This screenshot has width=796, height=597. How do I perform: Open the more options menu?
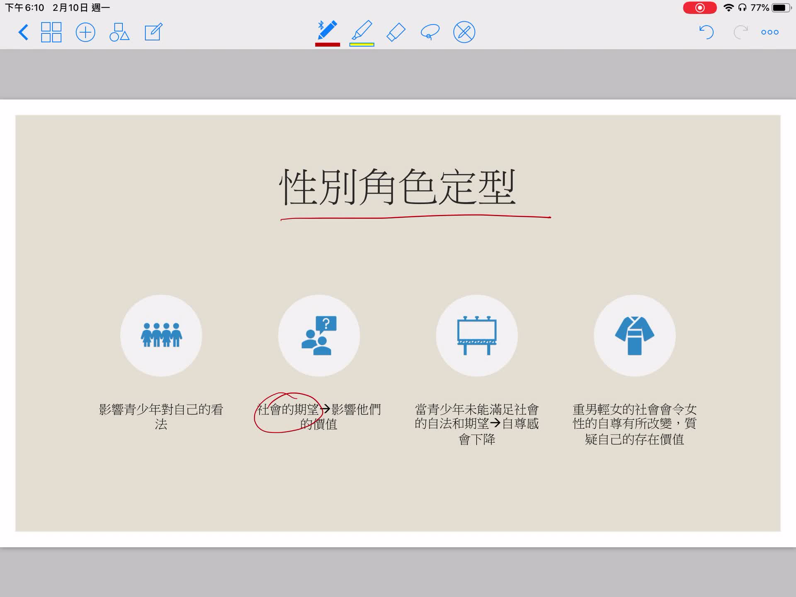[769, 32]
